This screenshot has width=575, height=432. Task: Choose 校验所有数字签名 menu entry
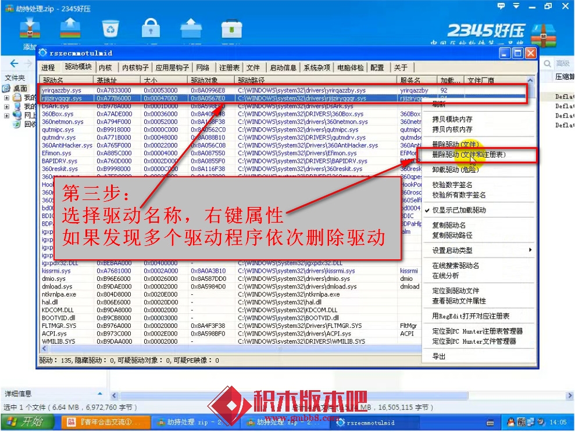click(459, 195)
